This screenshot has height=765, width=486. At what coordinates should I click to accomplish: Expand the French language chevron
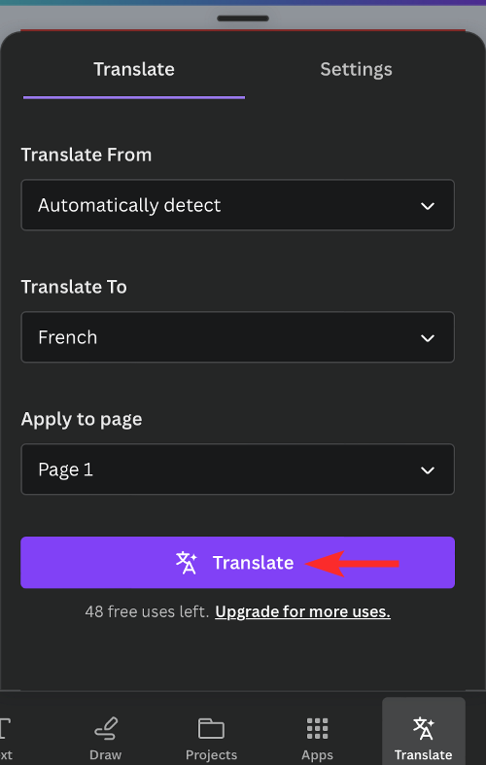click(x=428, y=338)
